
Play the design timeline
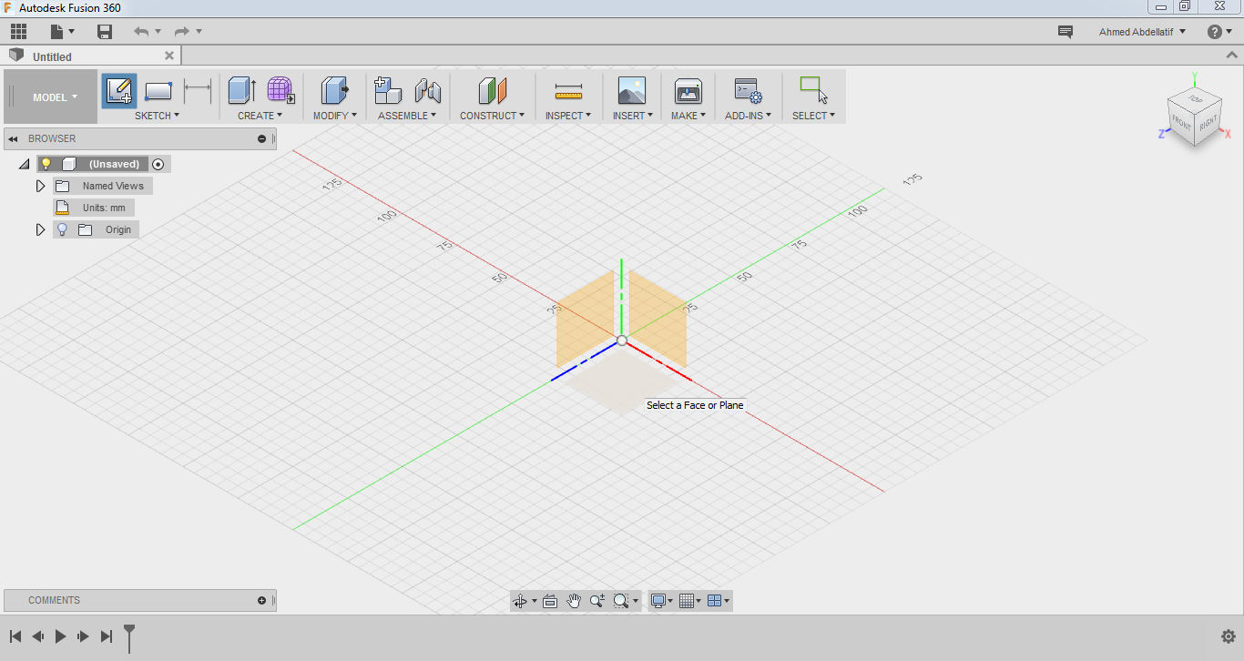point(61,636)
